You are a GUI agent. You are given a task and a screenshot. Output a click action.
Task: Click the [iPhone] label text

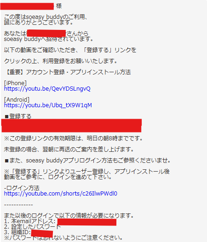point(15,83)
